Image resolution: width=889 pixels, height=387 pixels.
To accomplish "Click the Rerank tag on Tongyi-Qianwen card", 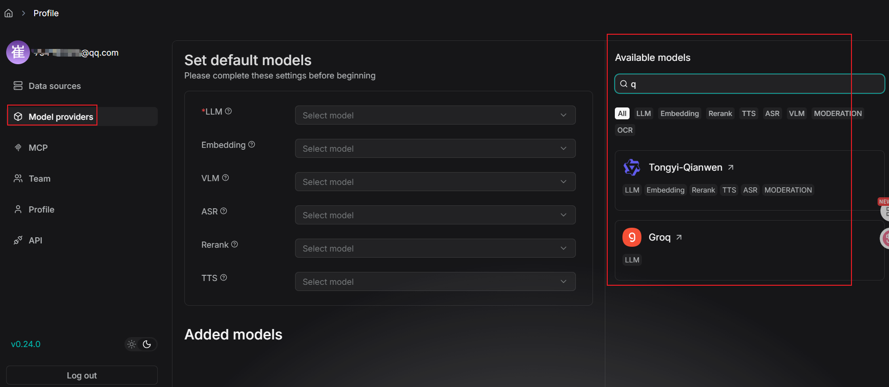I will (703, 190).
